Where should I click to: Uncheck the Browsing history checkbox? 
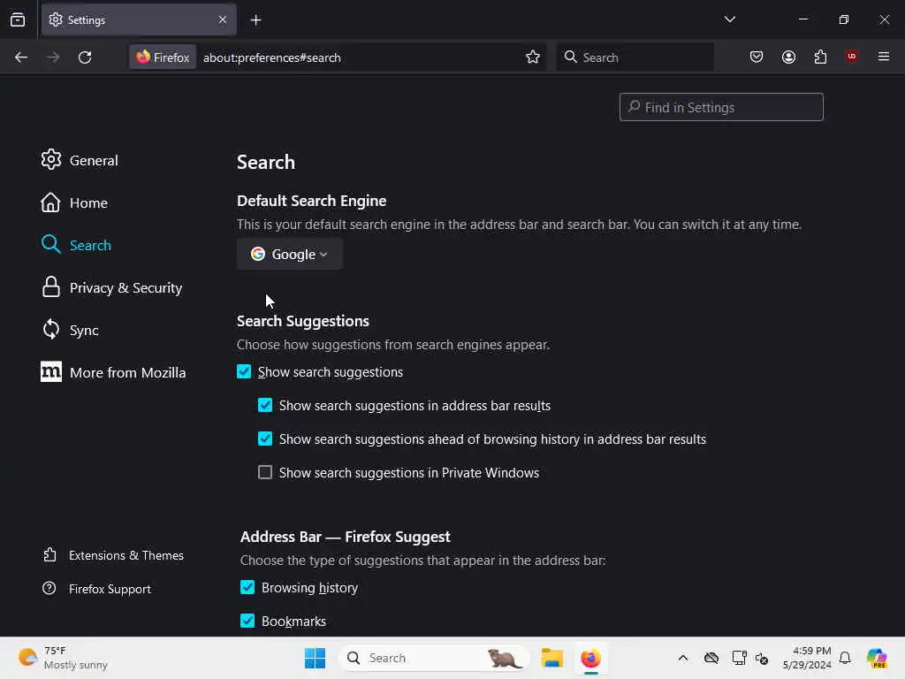247,587
